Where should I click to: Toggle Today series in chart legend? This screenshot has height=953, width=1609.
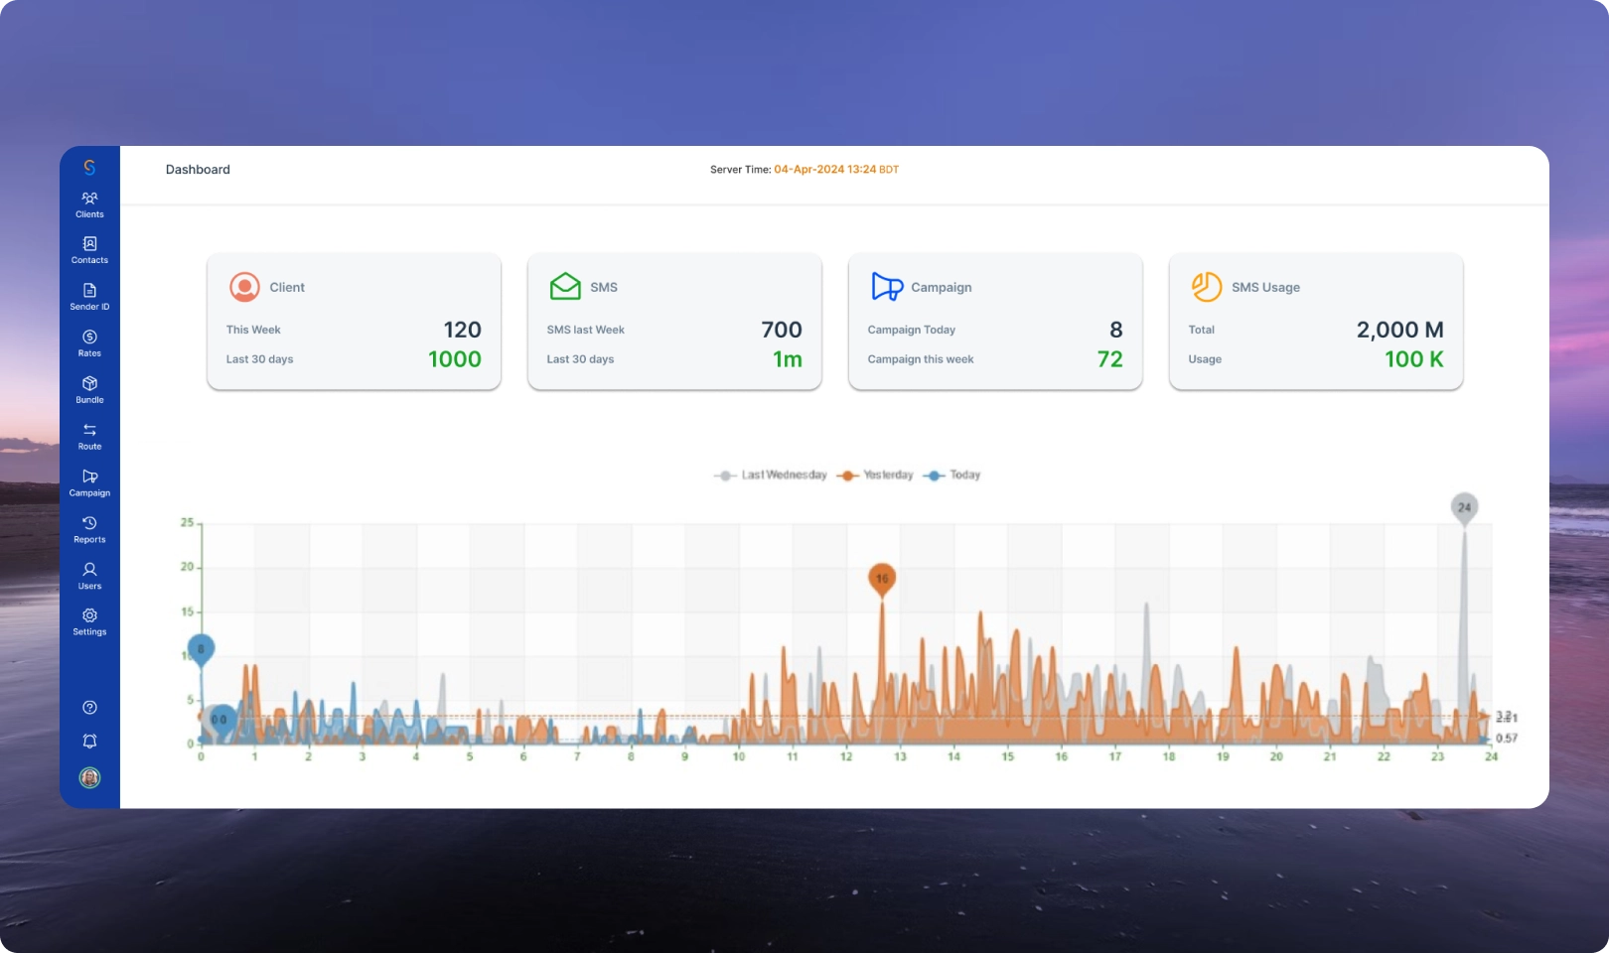tap(952, 476)
